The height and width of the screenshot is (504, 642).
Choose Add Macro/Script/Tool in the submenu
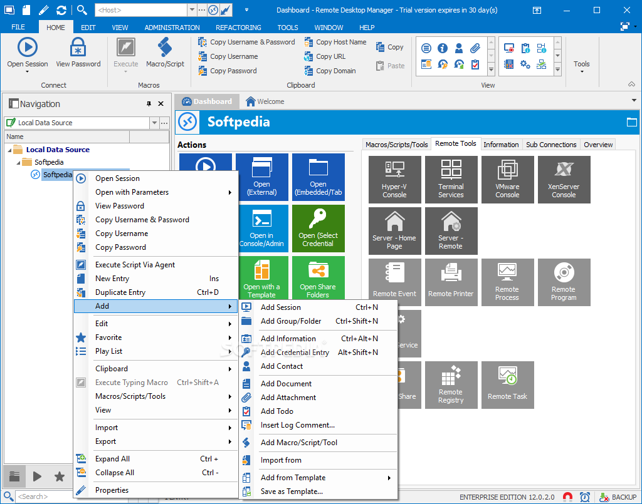tap(318, 443)
